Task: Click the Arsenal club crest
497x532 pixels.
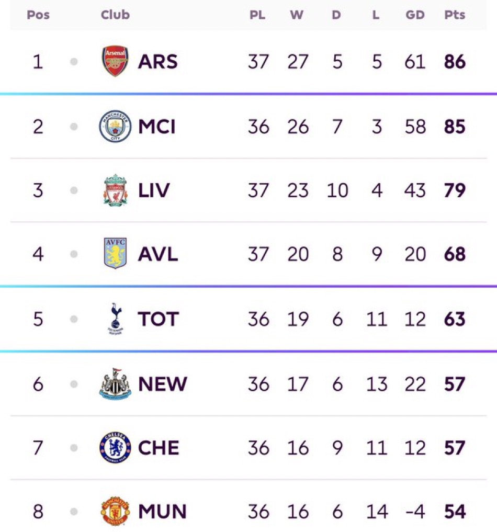Action: click(x=115, y=62)
